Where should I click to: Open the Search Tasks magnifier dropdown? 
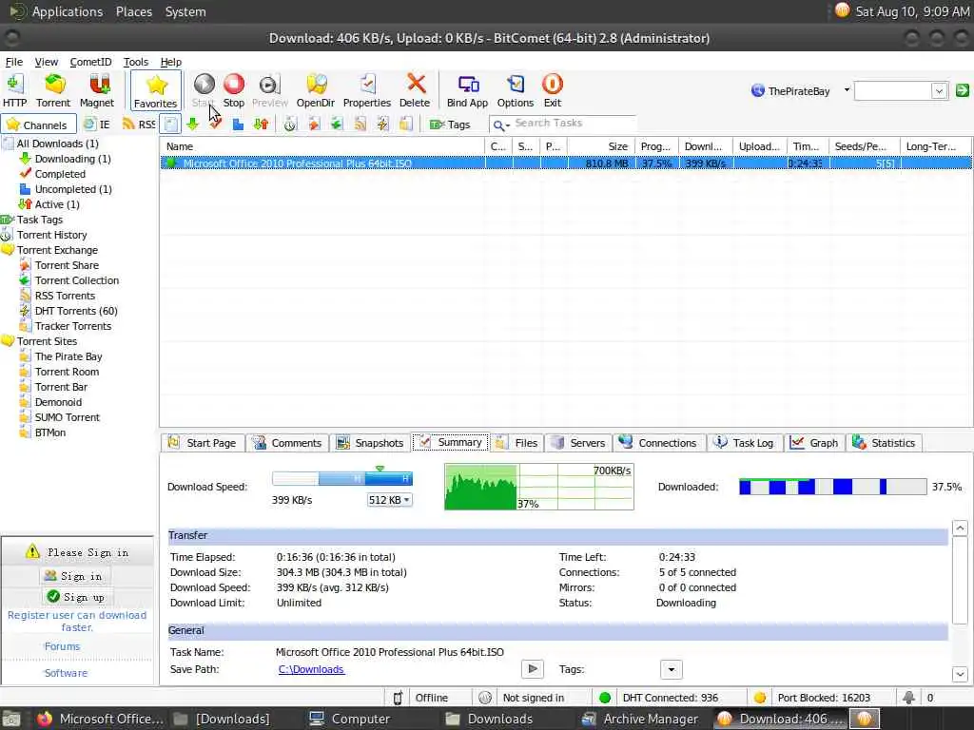pyautogui.click(x=500, y=125)
